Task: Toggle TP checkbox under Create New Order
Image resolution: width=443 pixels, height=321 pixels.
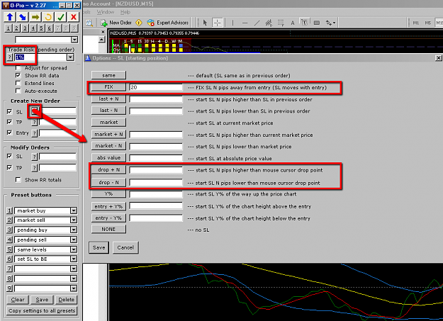Action: 10,122
